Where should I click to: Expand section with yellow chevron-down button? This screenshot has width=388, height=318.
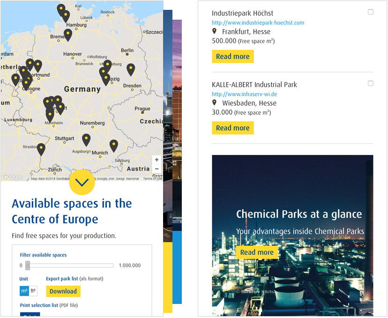(x=82, y=182)
